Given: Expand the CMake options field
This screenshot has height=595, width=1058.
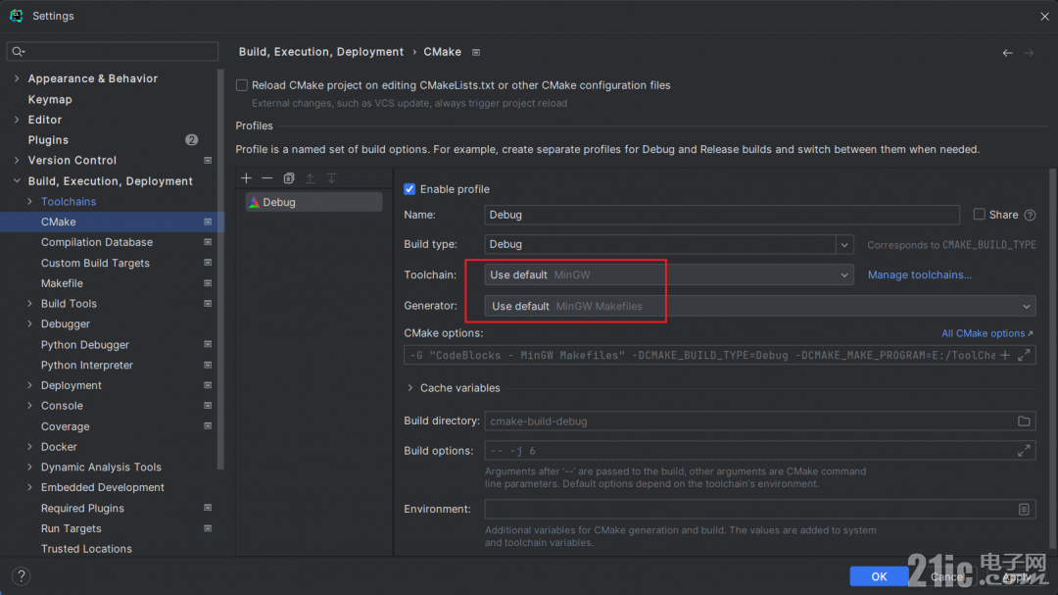Looking at the screenshot, I should [x=1024, y=355].
